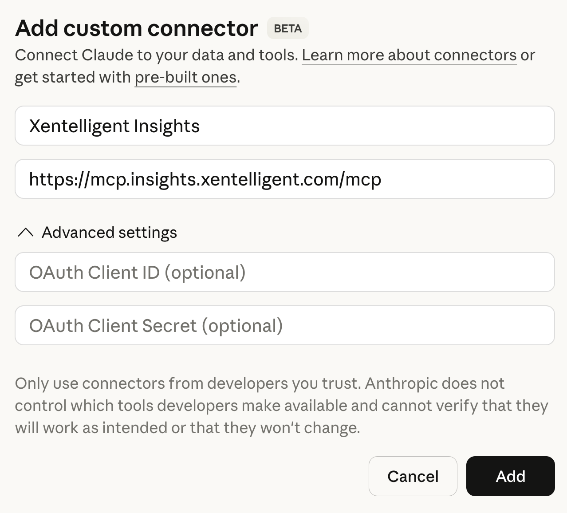Confirm with the dark Add button
The height and width of the screenshot is (513, 567).
click(x=510, y=476)
